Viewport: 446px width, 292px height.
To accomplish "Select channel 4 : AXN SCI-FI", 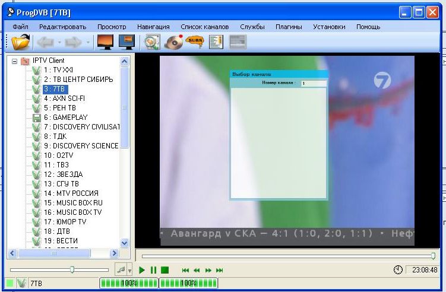I will pyautogui.click(x=64, y=99).
